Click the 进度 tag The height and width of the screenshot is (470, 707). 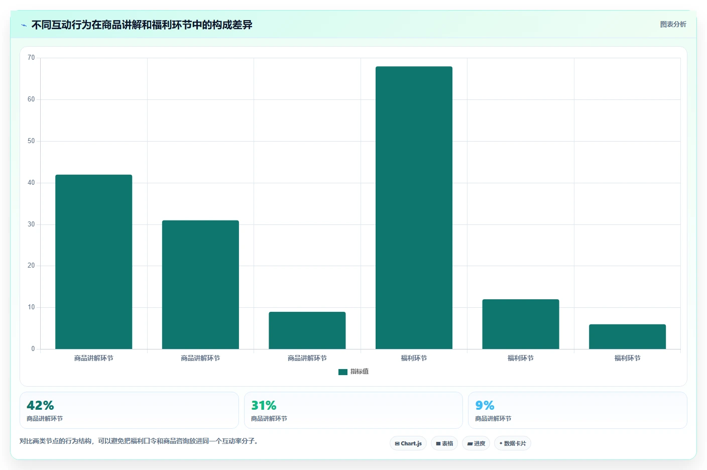point(476,443)
